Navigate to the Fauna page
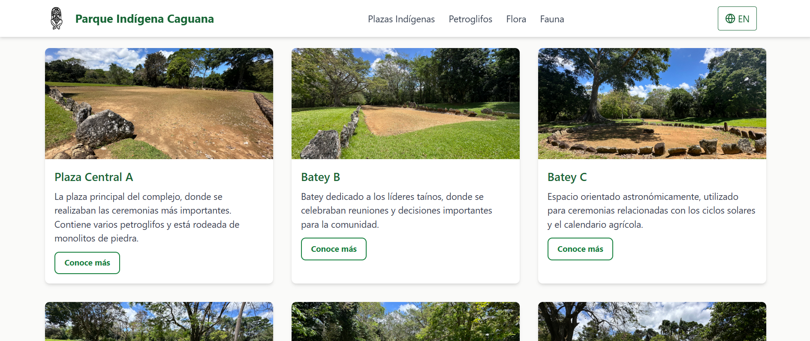This screenshot has width=810, height=341. click(x=552, y=19)
